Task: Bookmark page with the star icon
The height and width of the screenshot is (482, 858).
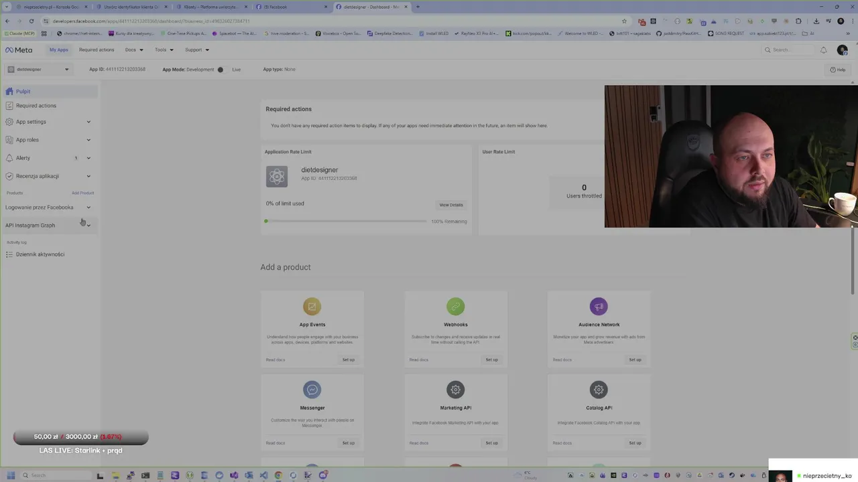Action: tap(624, 21)
